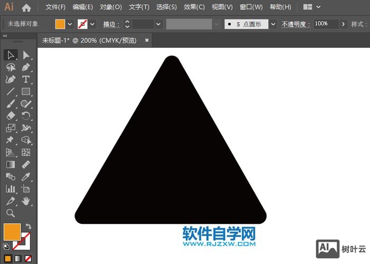Screen dimensions: 370x264
Task: Select the Artboard tool
Action: coord(26,189)
